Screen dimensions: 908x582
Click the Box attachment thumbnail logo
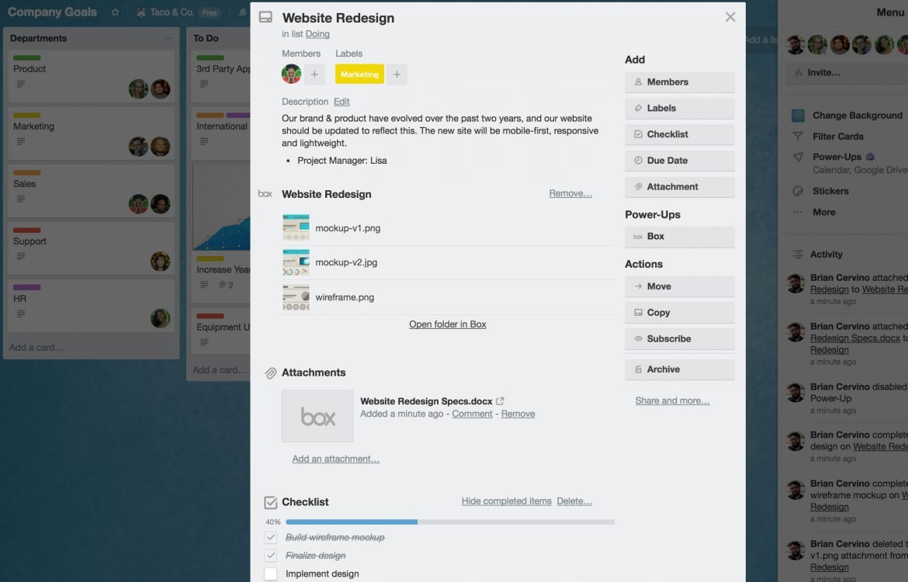[x=317, y=417]
